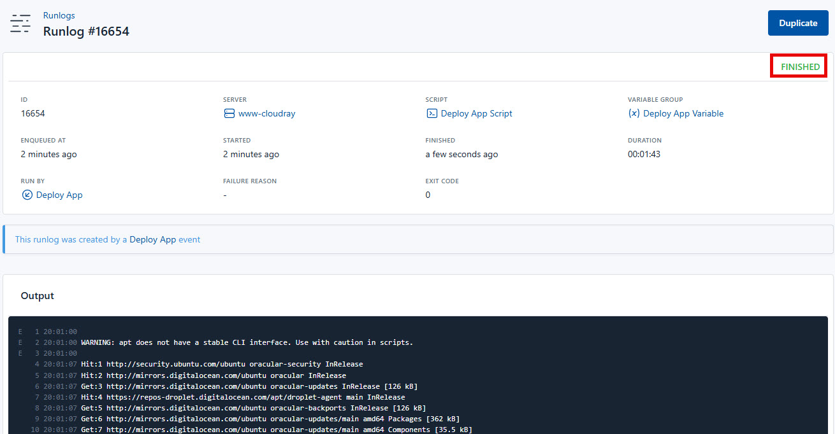Viewport: 835px width, 434px height.
Task: Click the terminal icon next to Deploy App Script
Action: pos(432,113)
